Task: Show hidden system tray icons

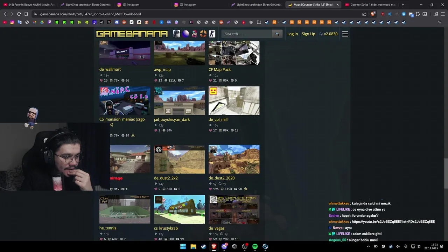Action: pyautogui.click(x=368, y=246)
